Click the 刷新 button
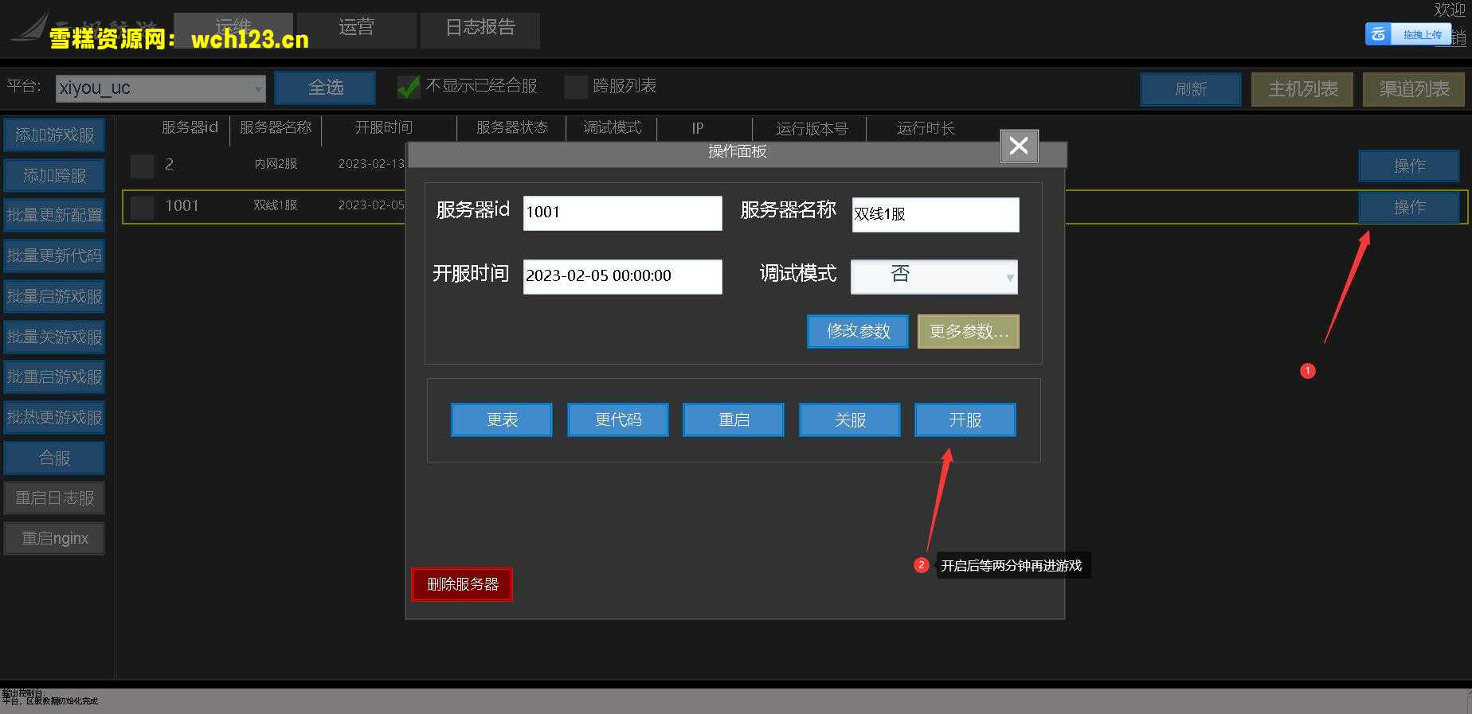 (x=1191, y=89)
